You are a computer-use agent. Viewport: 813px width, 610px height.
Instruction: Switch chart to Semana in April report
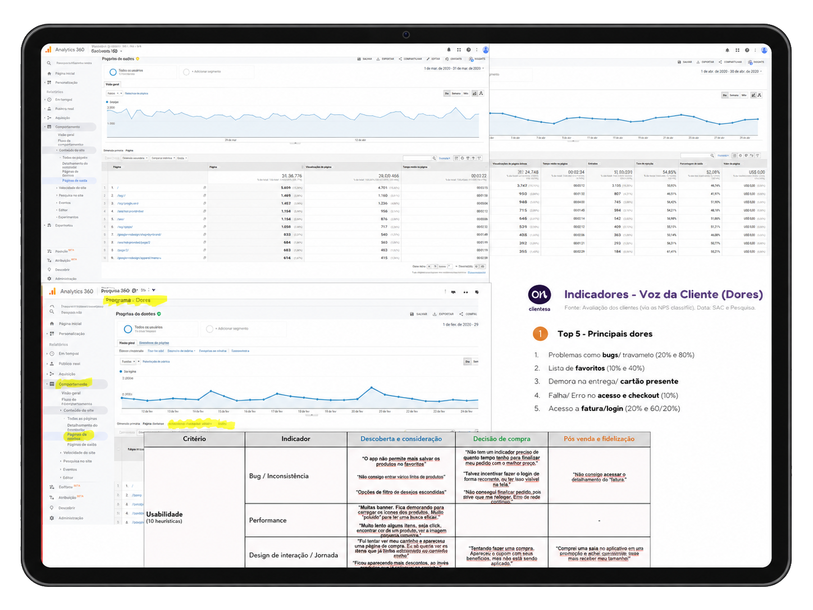pos(734,95)
